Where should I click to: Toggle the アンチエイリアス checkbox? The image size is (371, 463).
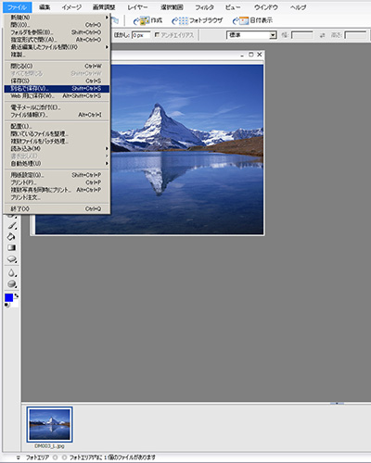point(157,35)
